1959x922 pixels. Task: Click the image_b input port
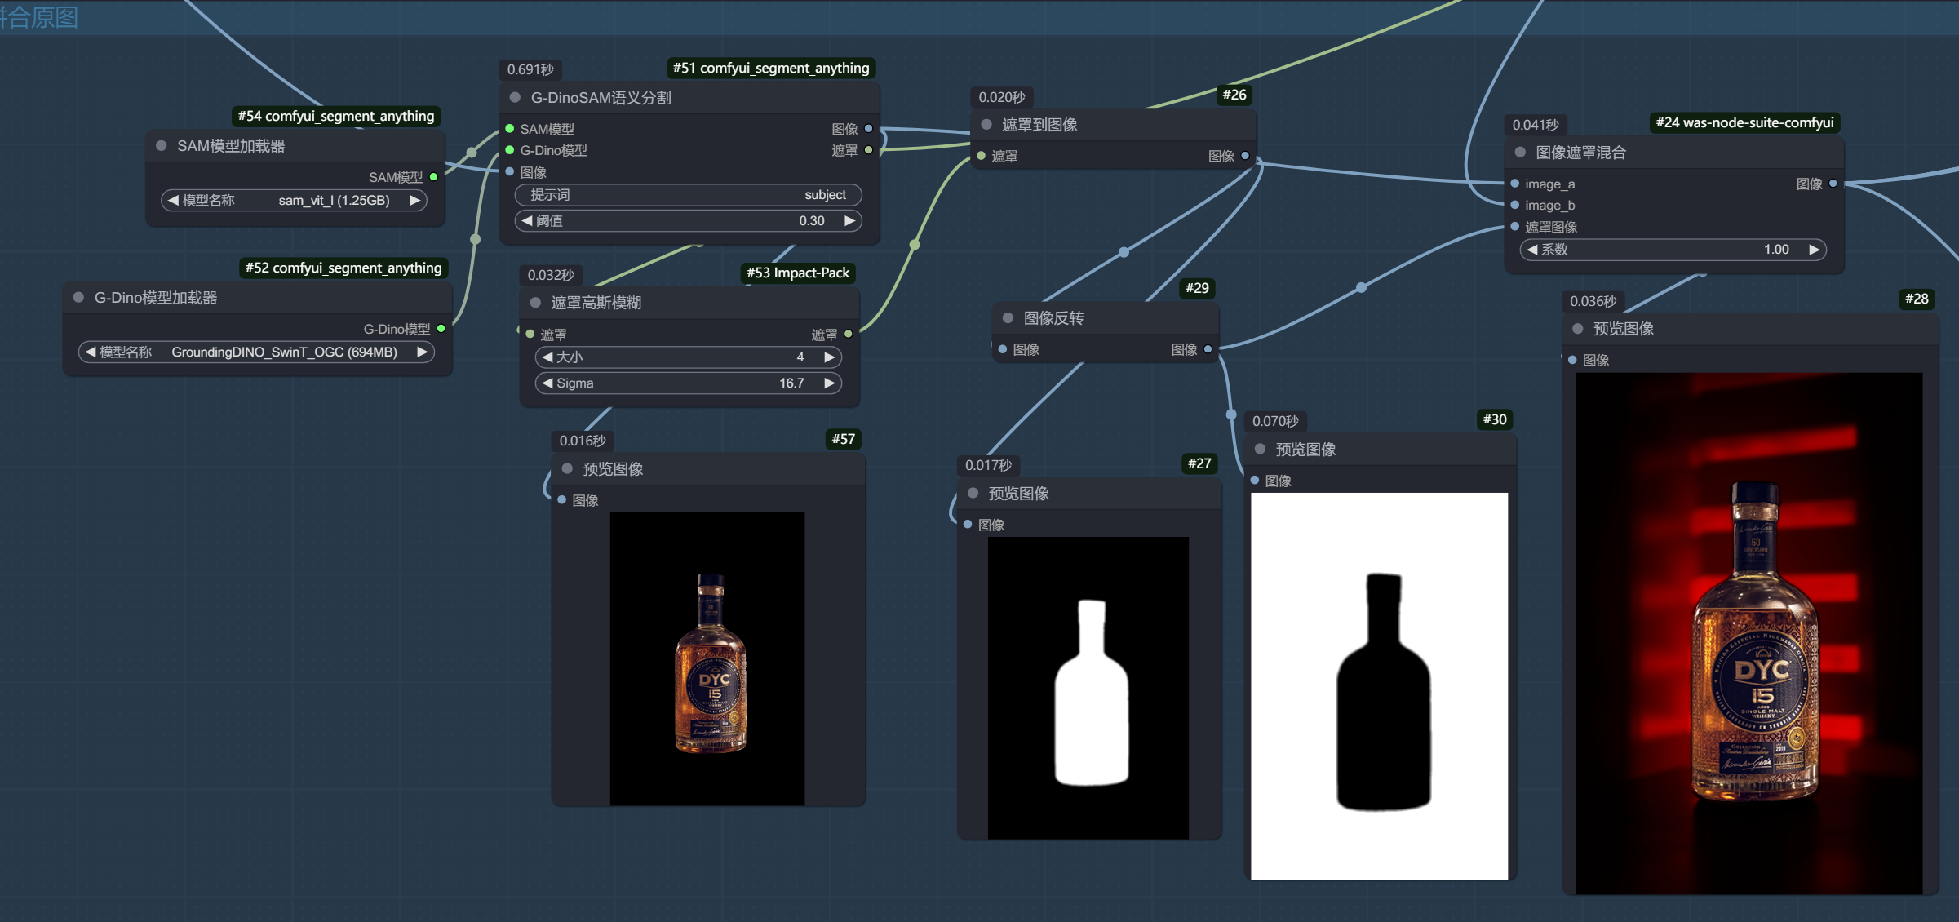[1515, 205]
